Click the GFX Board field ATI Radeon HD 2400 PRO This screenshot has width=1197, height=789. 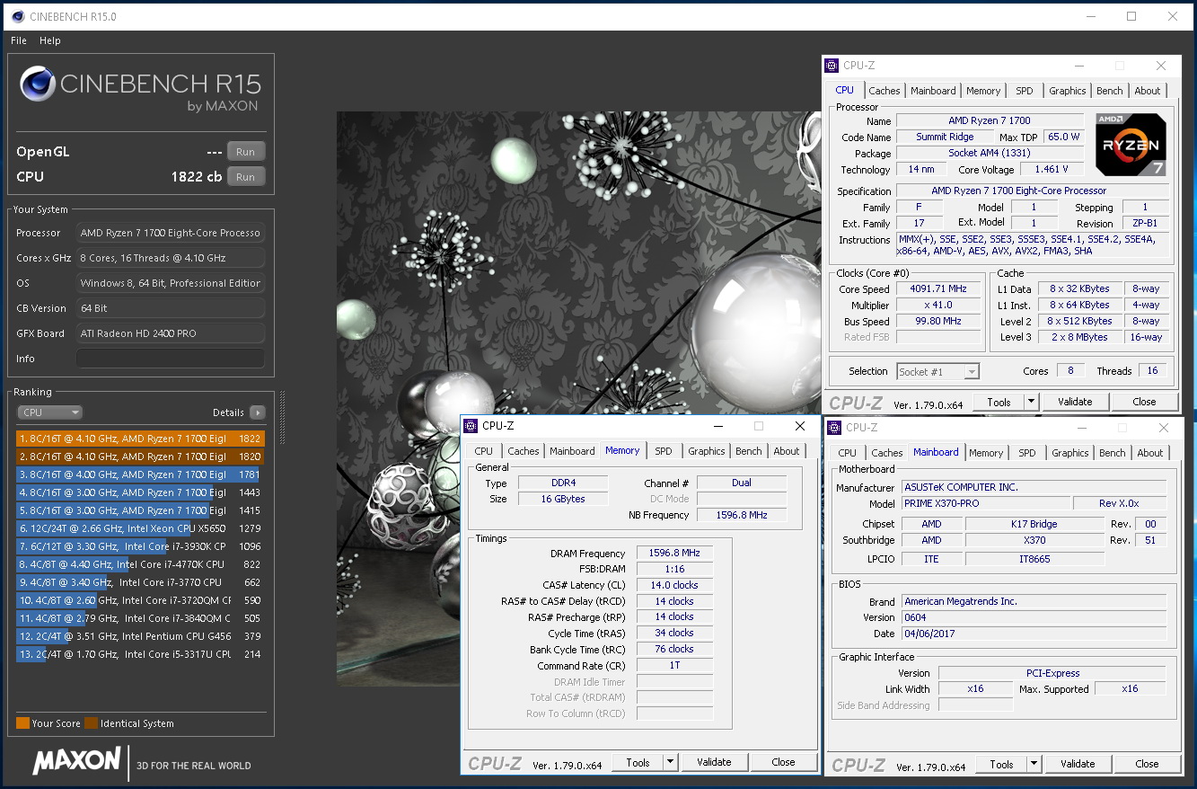click(x=171, y=333)
